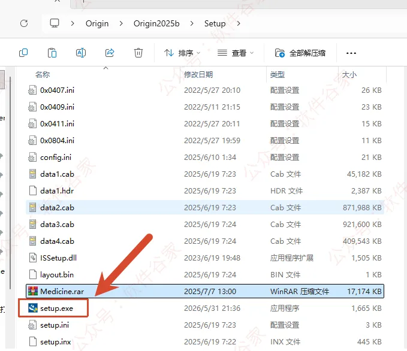407x351 pixels.
Task: Click the Delete trash icon
Action: click(x=138, y=53)
